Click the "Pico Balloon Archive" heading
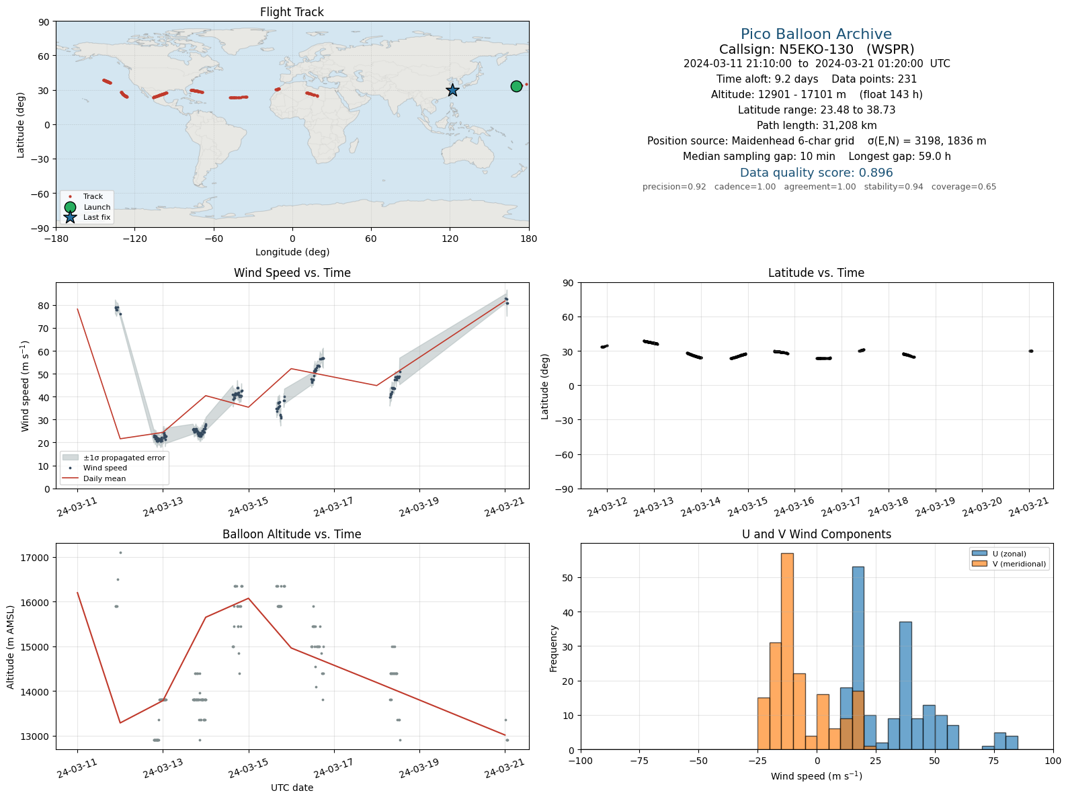The image size is (1068, 799). coord(816,34)
